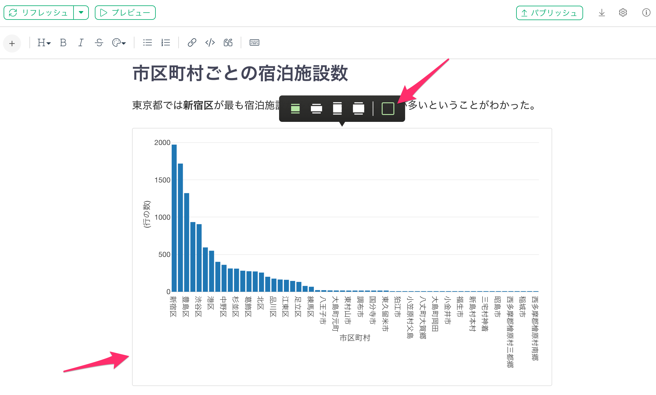Image resolution: width=656 pixels, height=395 pixels.
Task: Click the plus insert-content button
Action: pos(12,44)
